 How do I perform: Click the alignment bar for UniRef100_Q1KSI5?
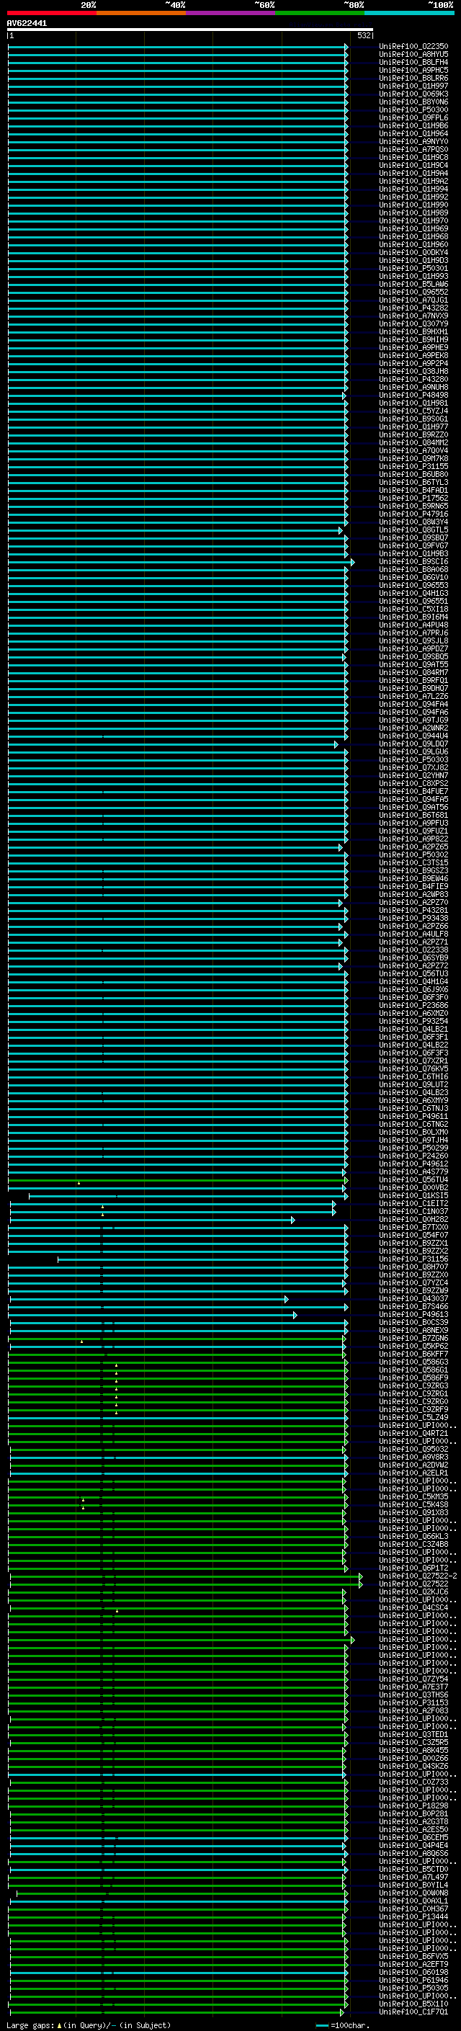click(x=188, y=1196)
